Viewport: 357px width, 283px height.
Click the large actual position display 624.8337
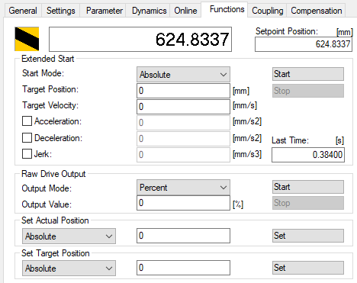click(x=140, y=40)
